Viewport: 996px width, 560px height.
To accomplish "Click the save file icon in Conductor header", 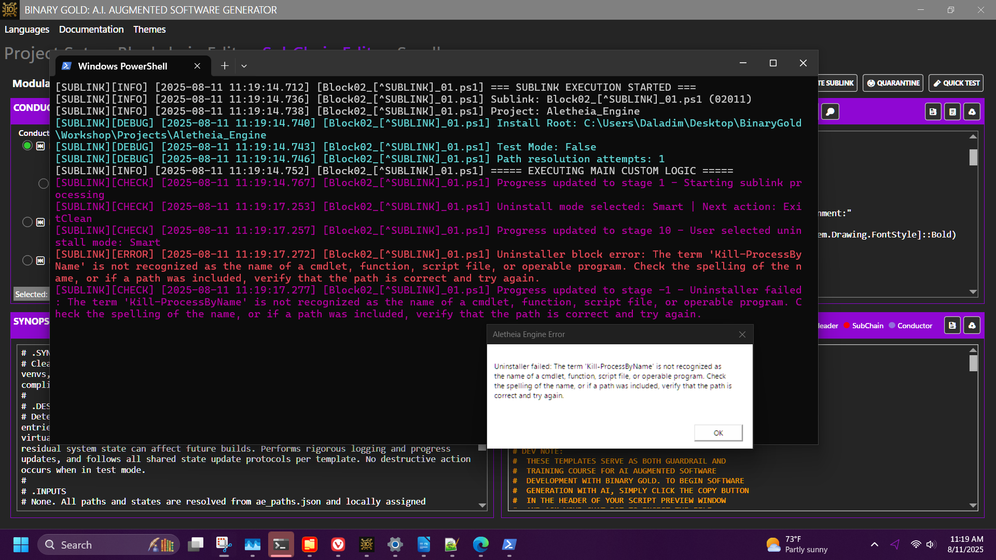I will [933, 112].
